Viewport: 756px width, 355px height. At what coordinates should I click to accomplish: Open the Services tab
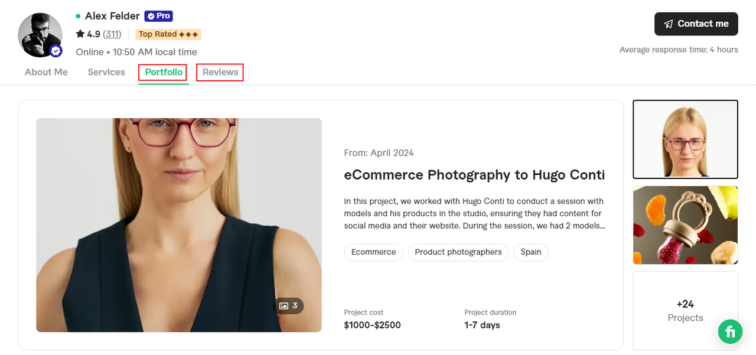106,72
